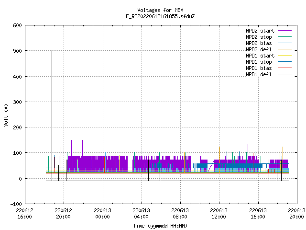Image resolution: width=306 pixels, height=230 pixels.
Task: Click the 220613 12:00 x-axis tick label
Action: click(219, 214)
